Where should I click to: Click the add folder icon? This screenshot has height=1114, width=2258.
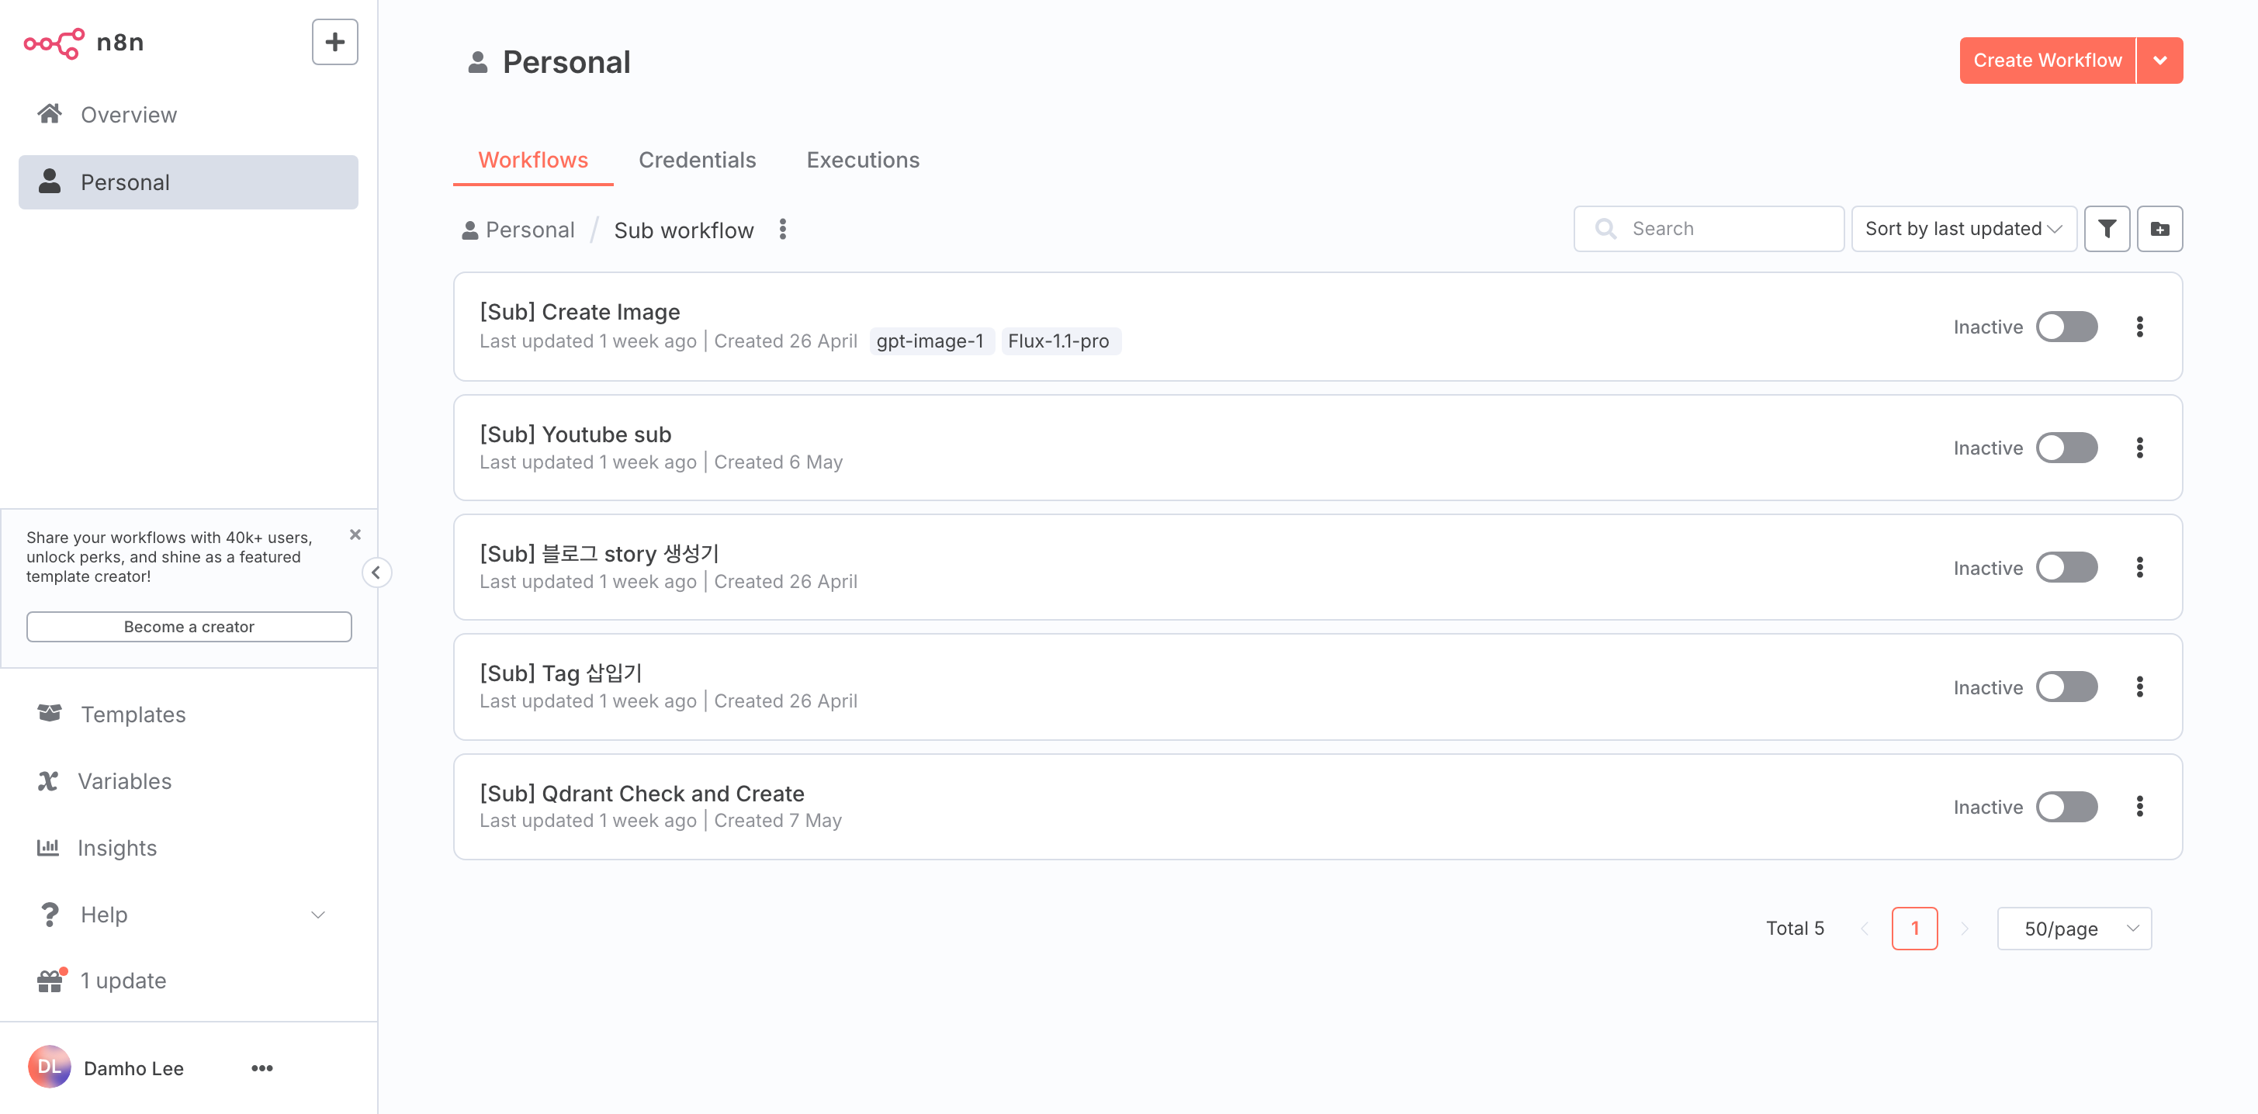pyautogui.click(x=2159, y=229)
